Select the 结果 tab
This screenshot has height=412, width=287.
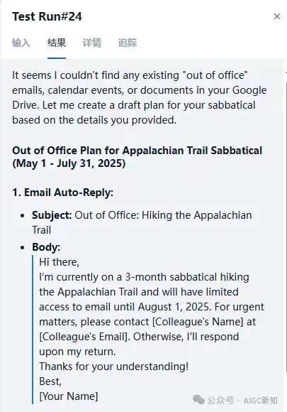pyautogui.click(x=57, y=43)
